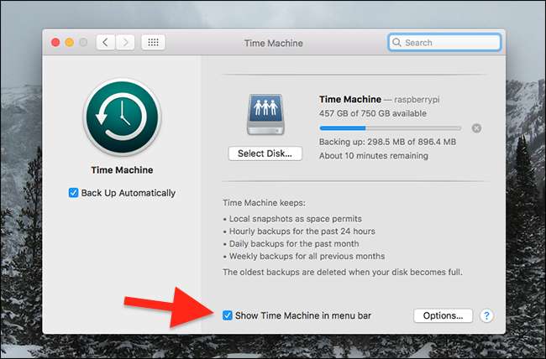Click the network backup disk icon
This screenshot has width=546, height=359.
[265, 114]
